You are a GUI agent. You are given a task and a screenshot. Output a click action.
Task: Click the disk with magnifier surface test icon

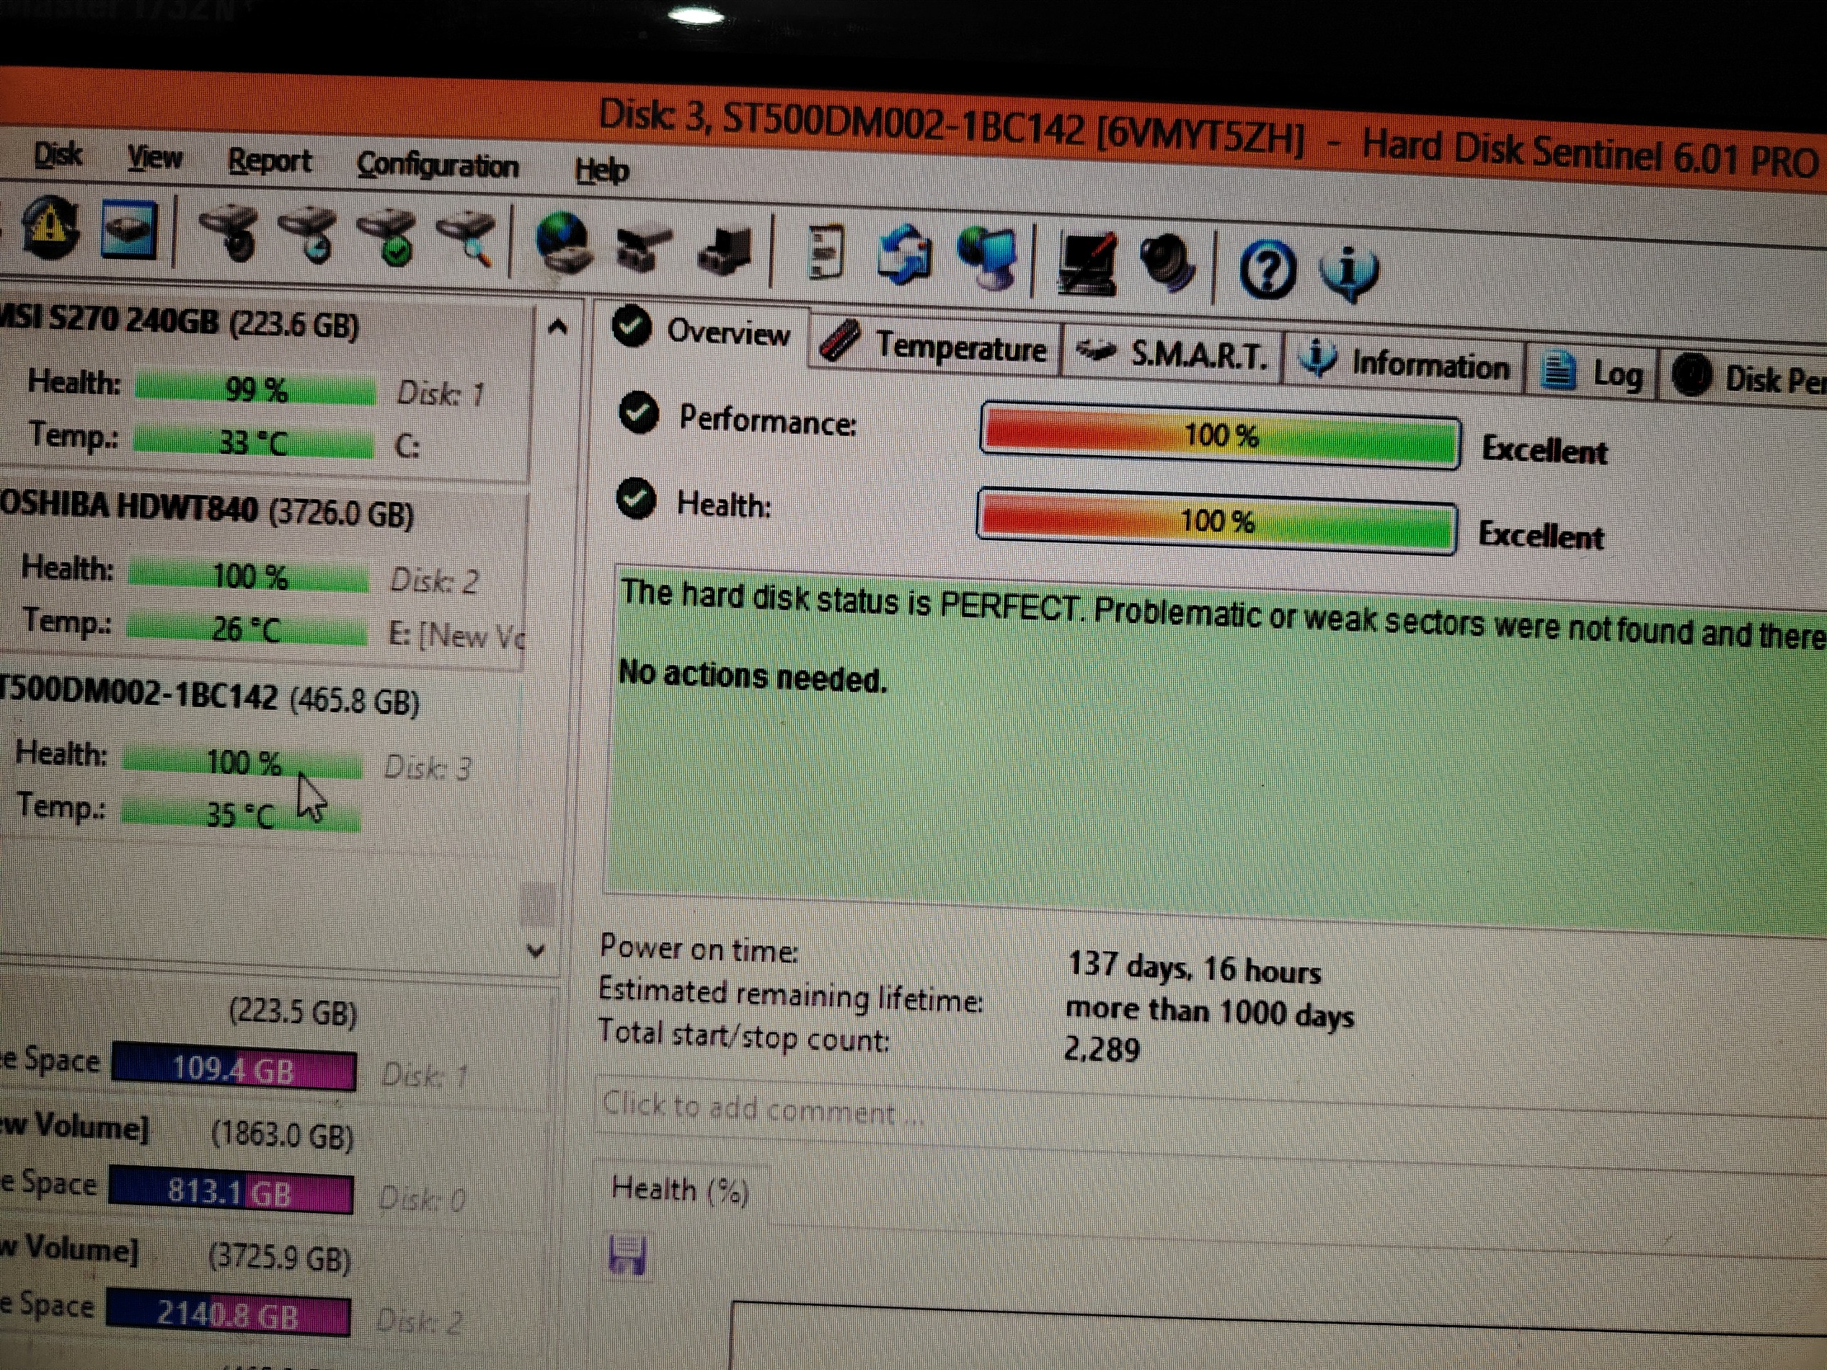pyautogui.click(x=468, y=238)
